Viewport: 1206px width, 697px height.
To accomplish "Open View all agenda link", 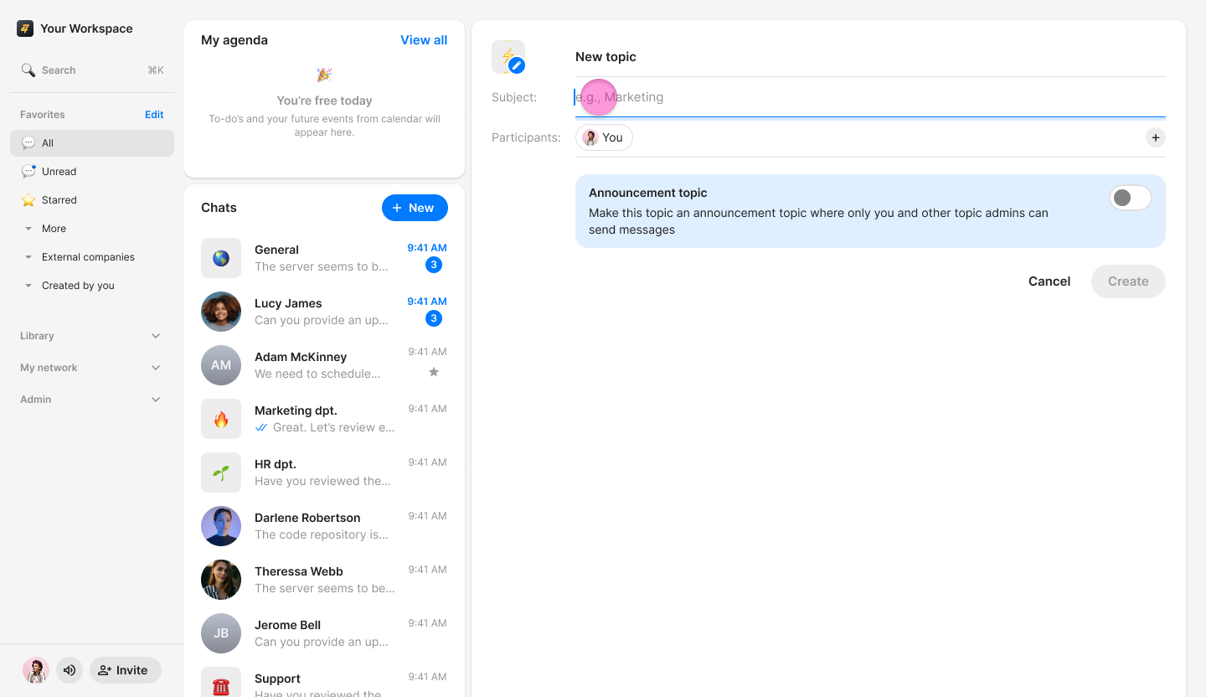I will 424,40.
